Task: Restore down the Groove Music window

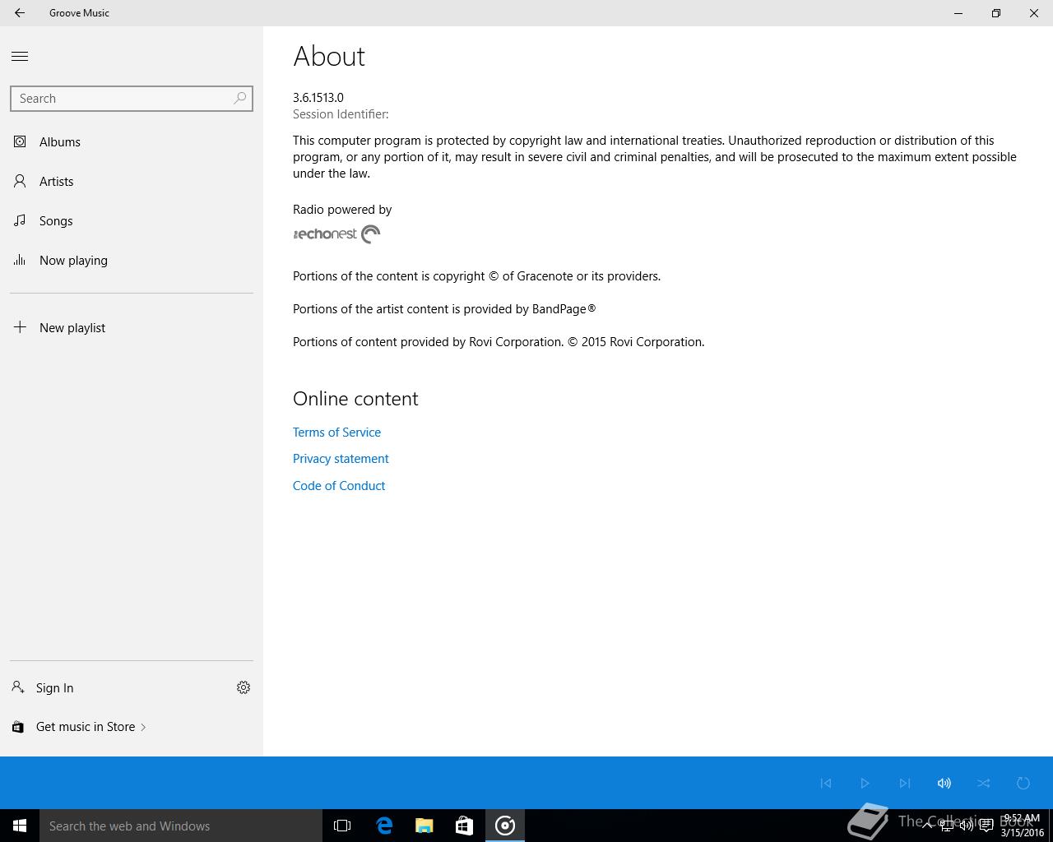Action: (996, 12)
